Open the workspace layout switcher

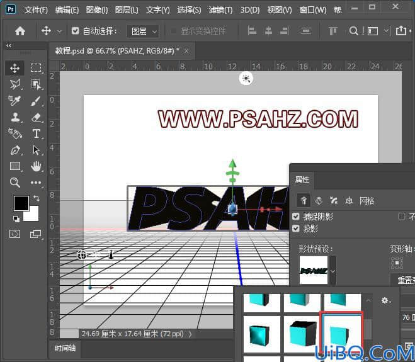click(373, 31)
